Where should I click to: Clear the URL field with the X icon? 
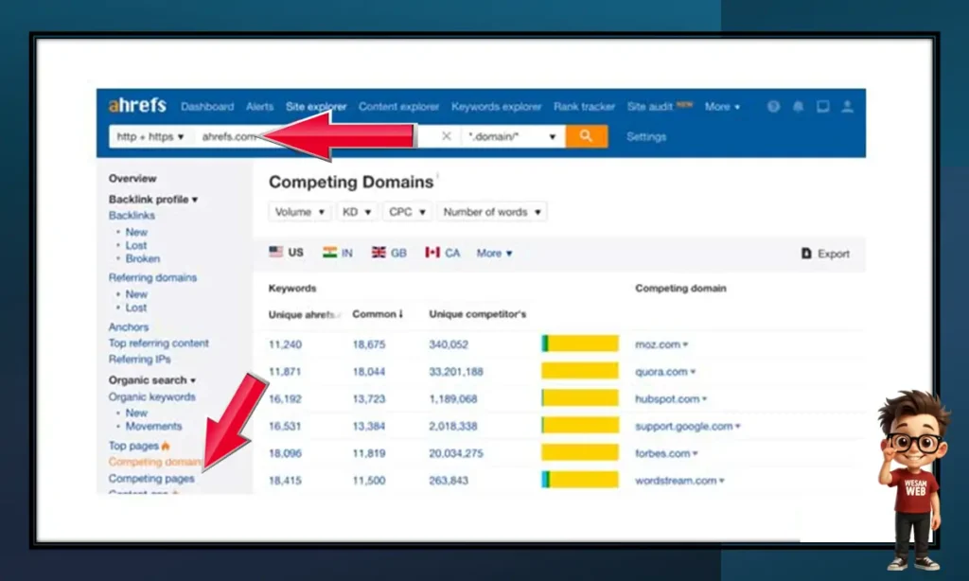click(x=447, y=136)
